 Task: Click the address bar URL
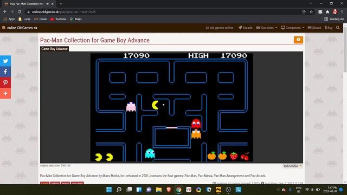63,12
